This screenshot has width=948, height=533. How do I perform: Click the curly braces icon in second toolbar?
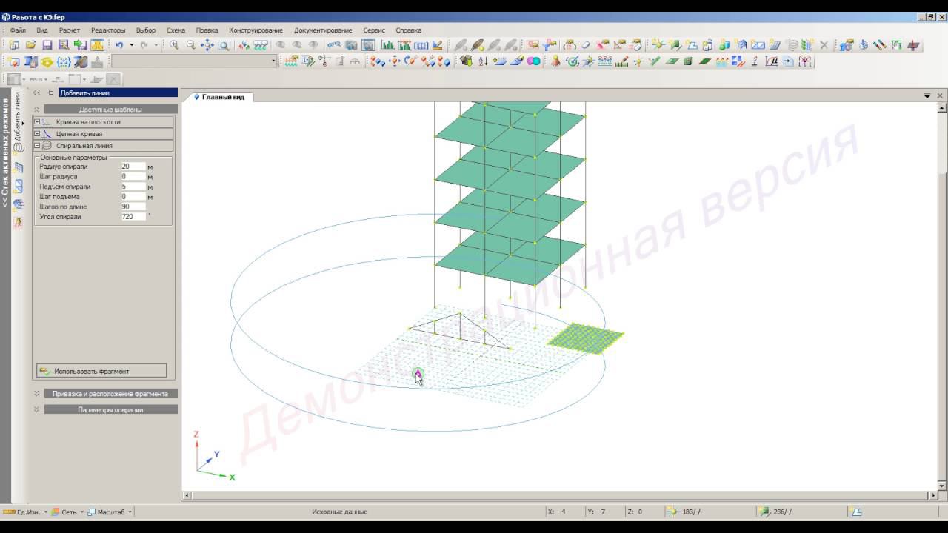(x=64, y=61)
